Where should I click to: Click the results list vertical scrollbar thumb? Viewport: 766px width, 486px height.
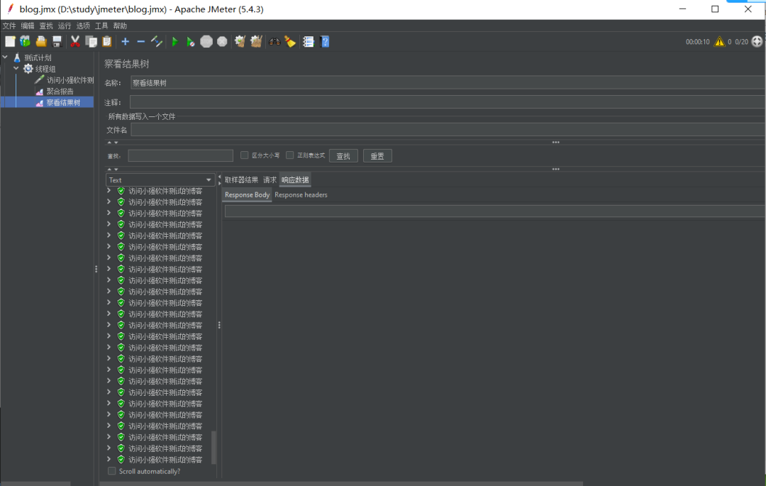click(213, 448)
